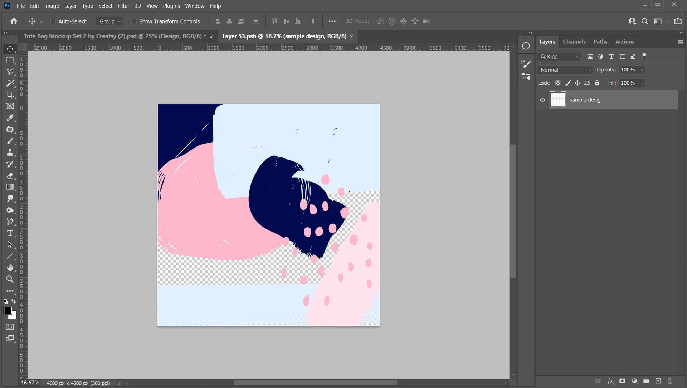Open the Move tool preset picker arrow
This screenshot has height=388, width=687.
coord(42,21)
